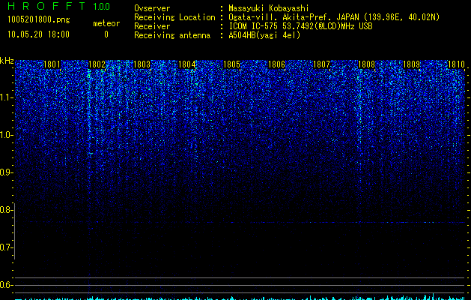This screenshot has height=300, width=471.
Task: Click the 0.8 frequency axis label
Action: pos(6,210)
